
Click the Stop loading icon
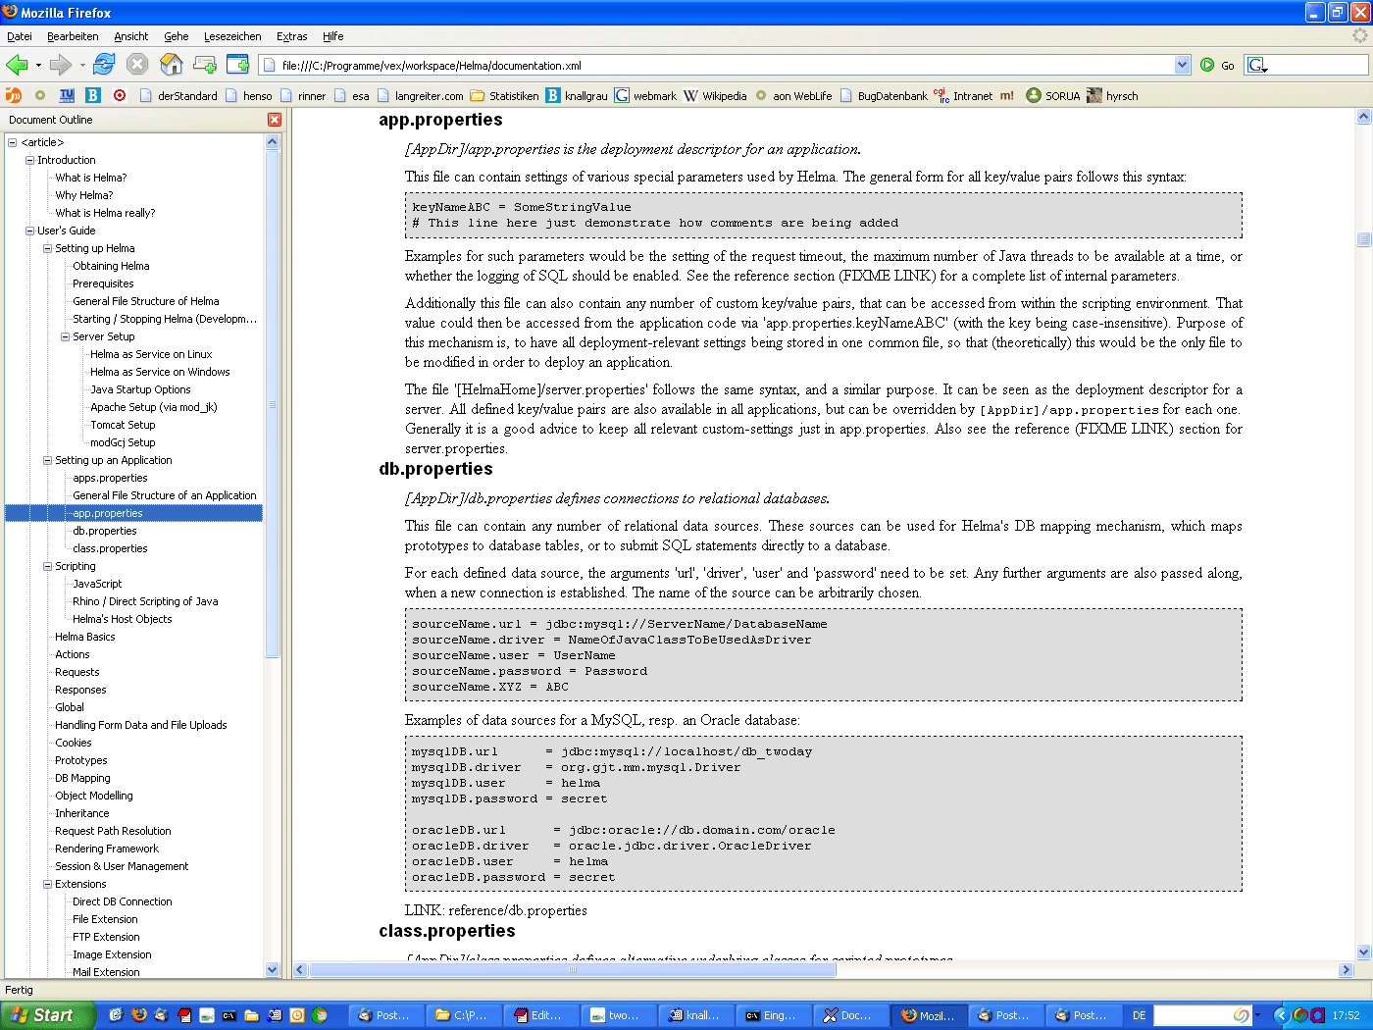click(137, 65)
